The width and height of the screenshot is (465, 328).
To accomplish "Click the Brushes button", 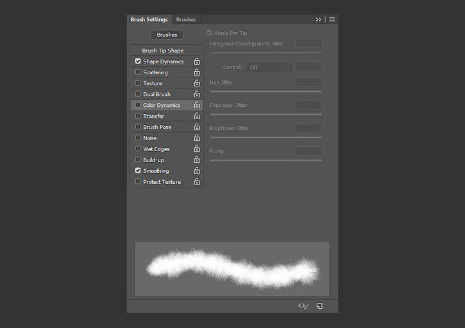I will [x=167, y=35].
